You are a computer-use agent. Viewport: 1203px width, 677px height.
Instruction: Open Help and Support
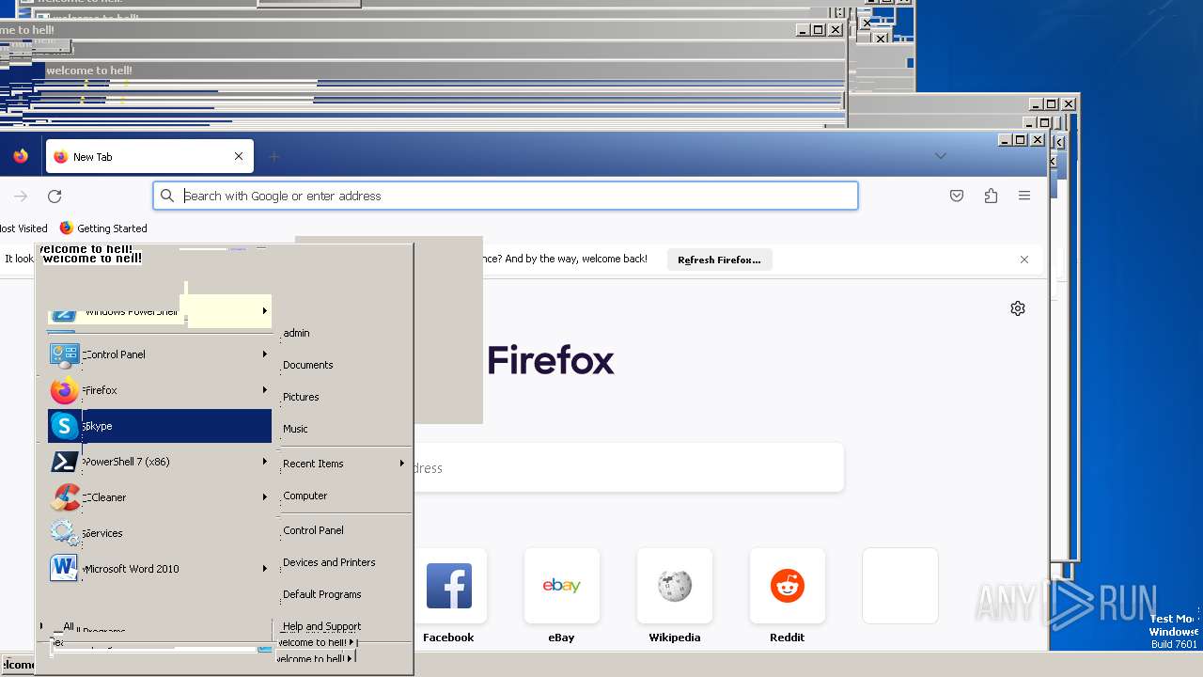point(321,626)
